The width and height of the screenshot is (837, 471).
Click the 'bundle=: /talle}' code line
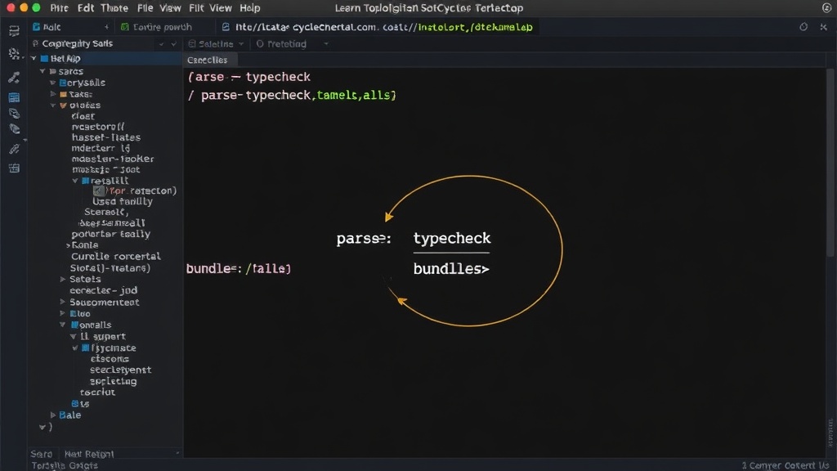point(238,268)
